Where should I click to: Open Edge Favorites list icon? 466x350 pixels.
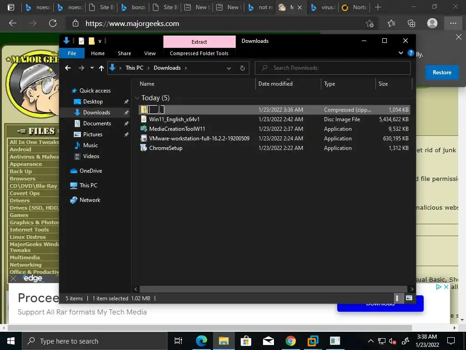391,23
